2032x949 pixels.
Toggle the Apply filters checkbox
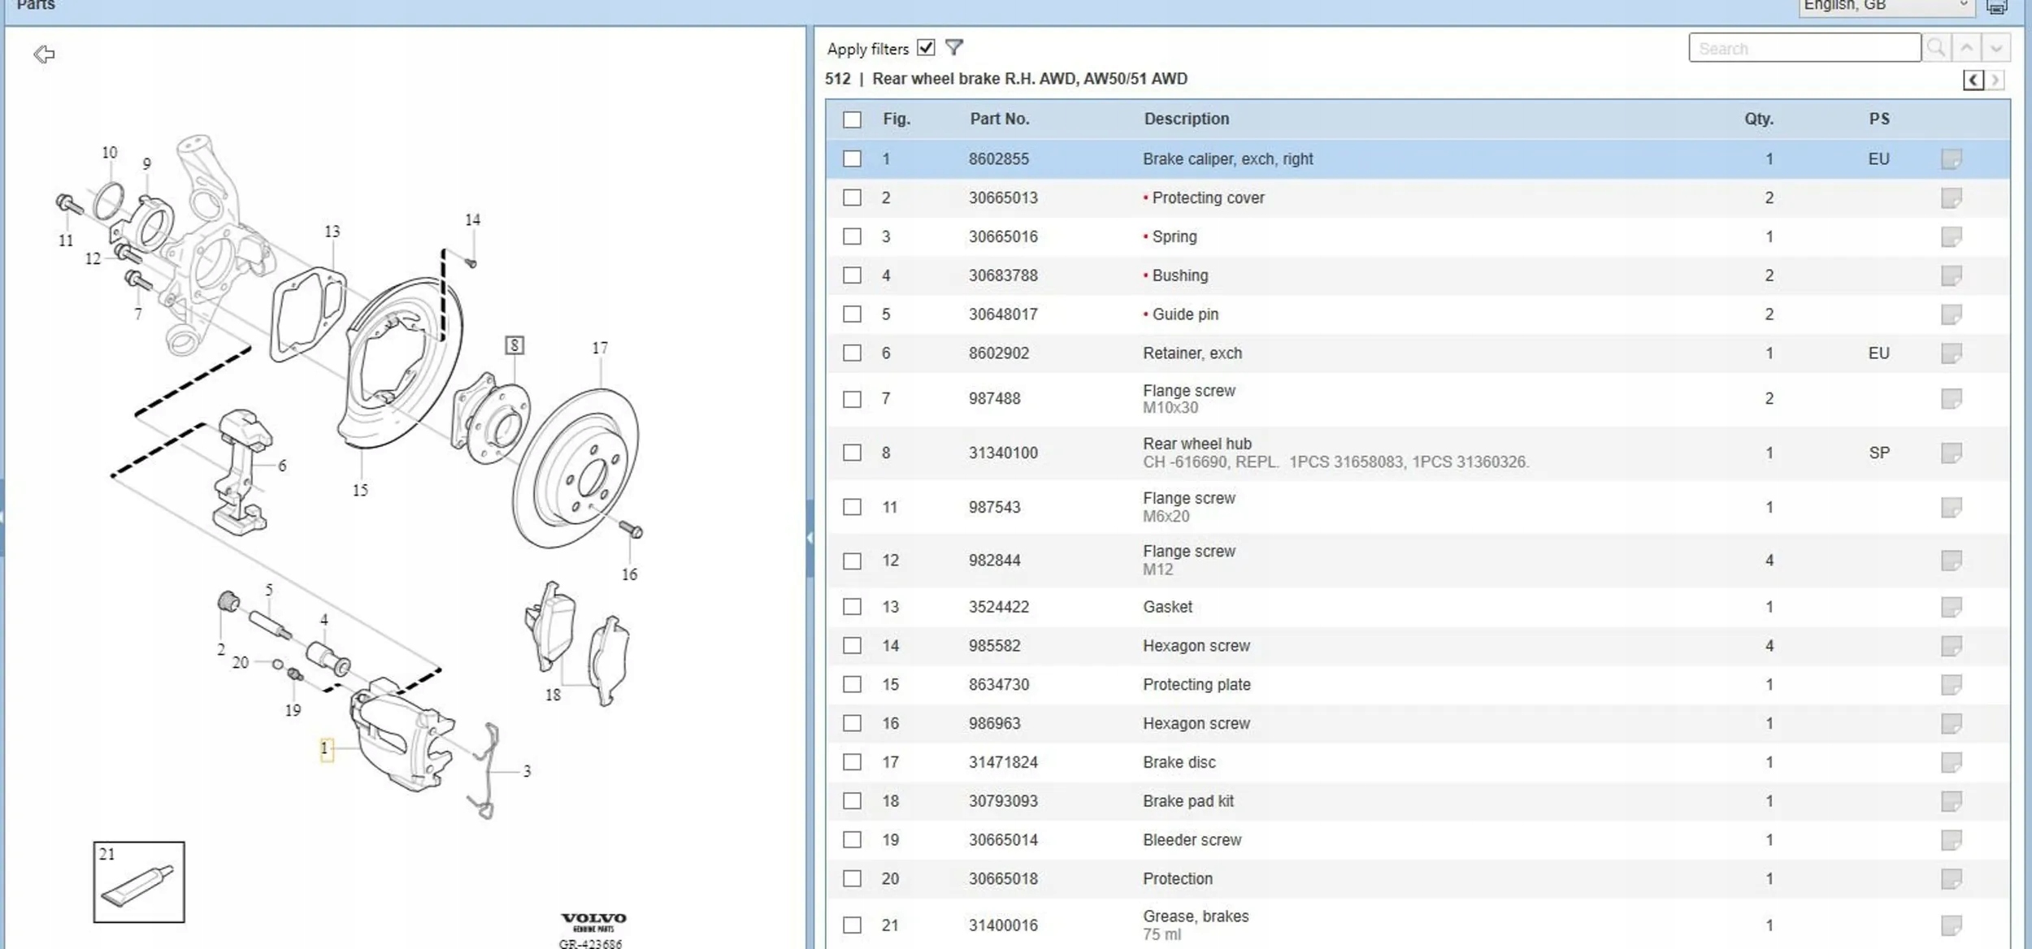click(x=926, y=48)
